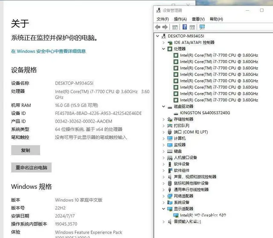Image resolution: width=273 pixels, height=238 pixels.
Task: Open the 帮助(H) menu
Action: tap(216, 19)
